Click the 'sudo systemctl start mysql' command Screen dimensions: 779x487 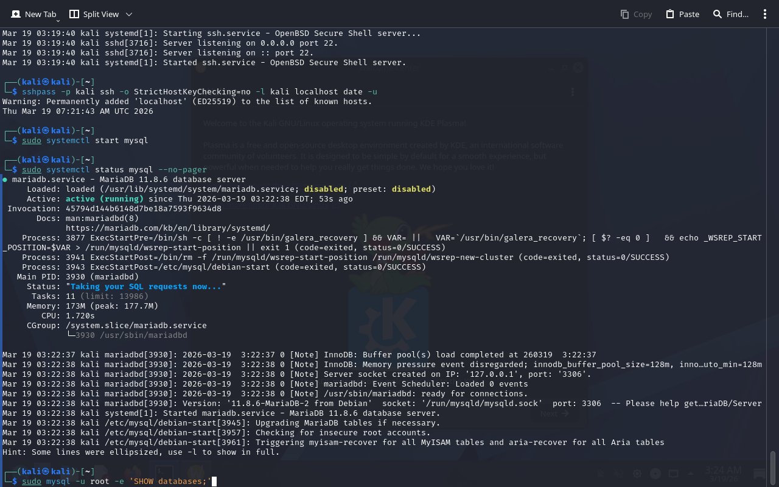point(85,141)
